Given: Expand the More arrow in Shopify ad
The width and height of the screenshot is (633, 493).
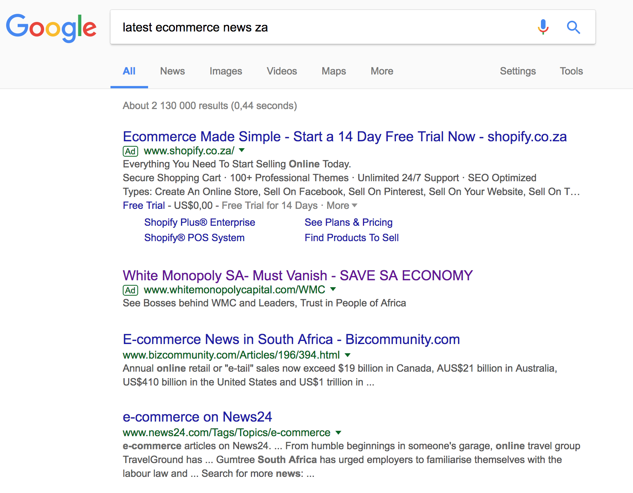Looking at the screenshot, I should click(x=342, y=205).
